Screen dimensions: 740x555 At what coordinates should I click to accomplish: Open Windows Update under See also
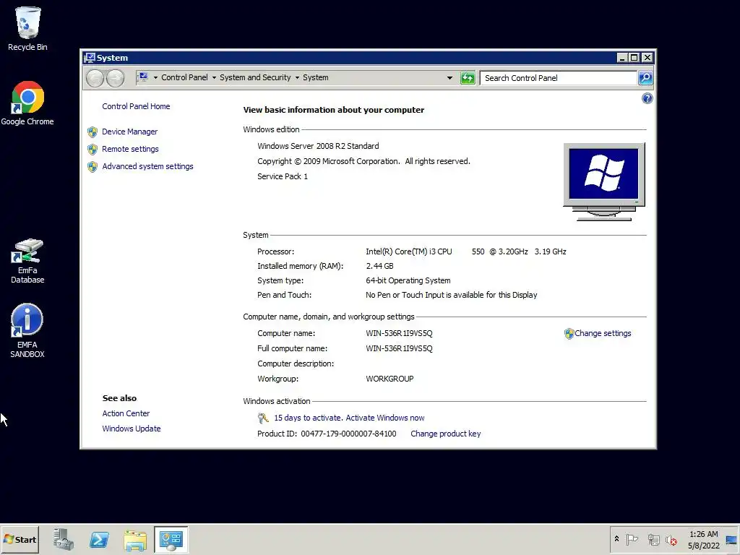(x=132, y=429)
